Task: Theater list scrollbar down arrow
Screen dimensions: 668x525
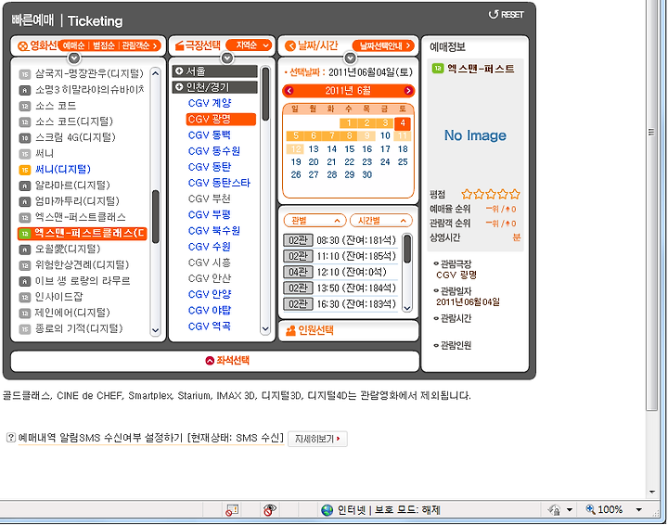Action: coord(265,328)
